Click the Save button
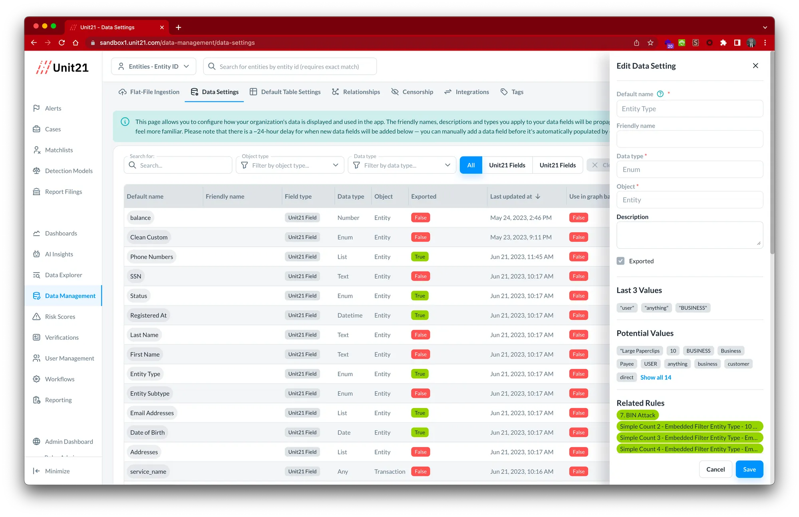Screen dimensions: 799x517 [x=749, y=469]
